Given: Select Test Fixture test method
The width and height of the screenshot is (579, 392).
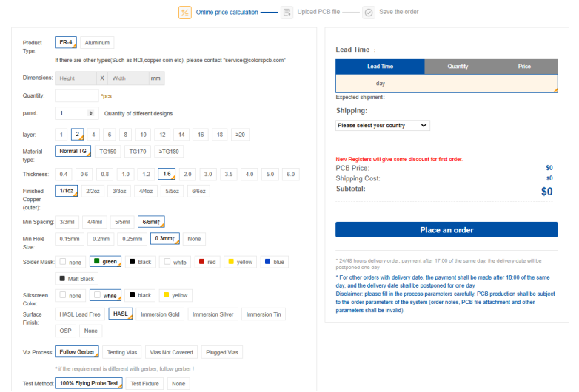Looking at the screenshot, I should coord(144,384).
